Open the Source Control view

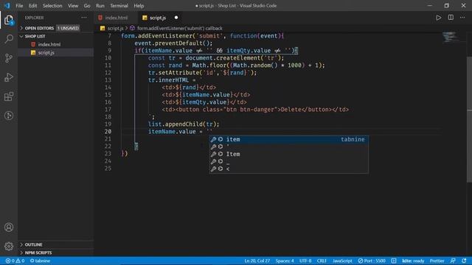9,58
